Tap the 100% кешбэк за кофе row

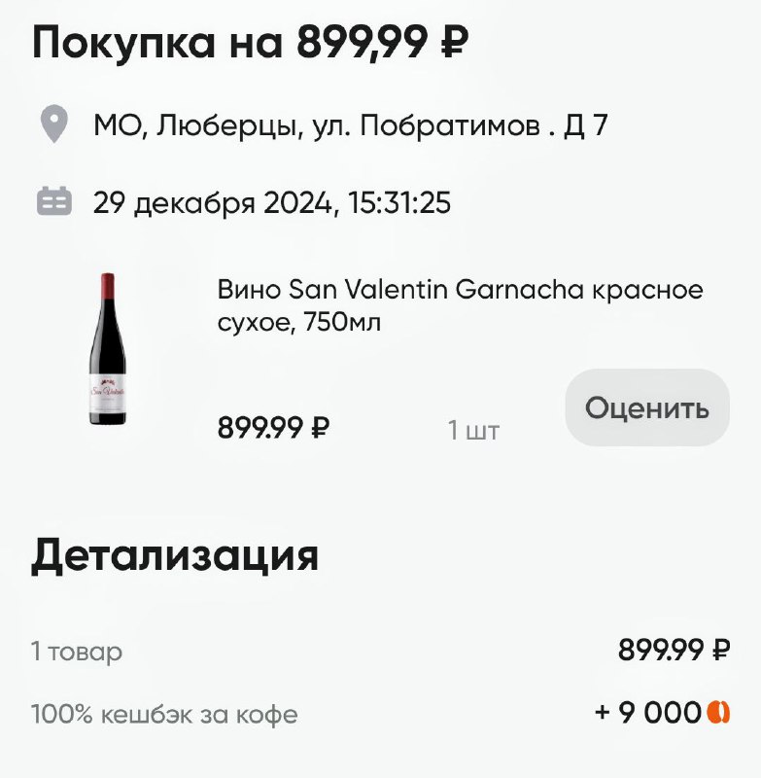click(x=380, y=714)
